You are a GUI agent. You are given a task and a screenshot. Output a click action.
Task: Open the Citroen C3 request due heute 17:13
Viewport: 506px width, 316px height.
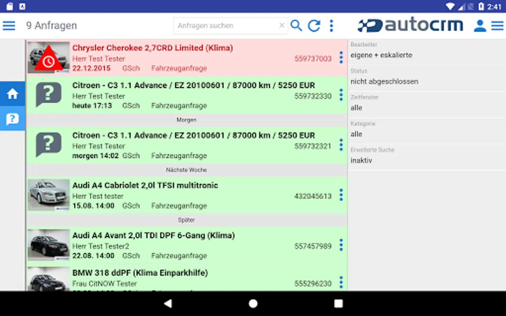(x=187, y=95)
